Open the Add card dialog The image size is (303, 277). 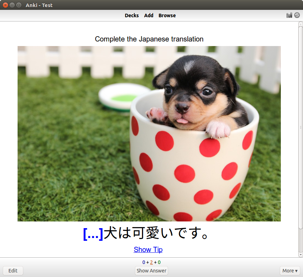coord(149,15)
